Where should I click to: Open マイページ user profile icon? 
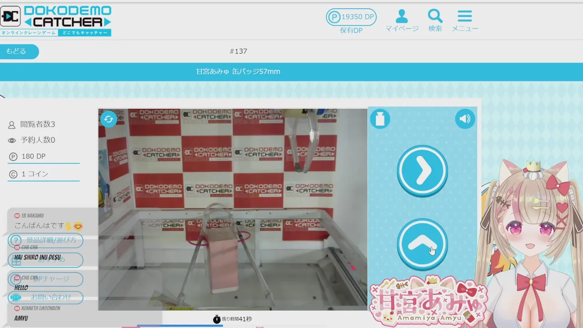(x=402, y=20)
